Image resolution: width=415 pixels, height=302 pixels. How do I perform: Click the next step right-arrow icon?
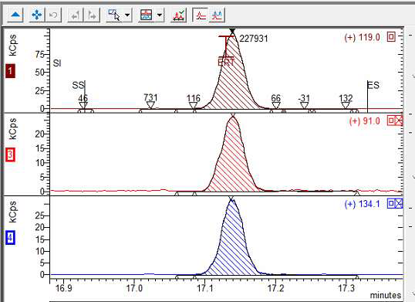pos(92,15)
